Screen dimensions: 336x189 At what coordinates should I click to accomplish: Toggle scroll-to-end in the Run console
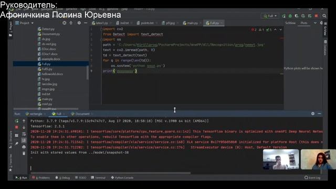coord(24,140)
